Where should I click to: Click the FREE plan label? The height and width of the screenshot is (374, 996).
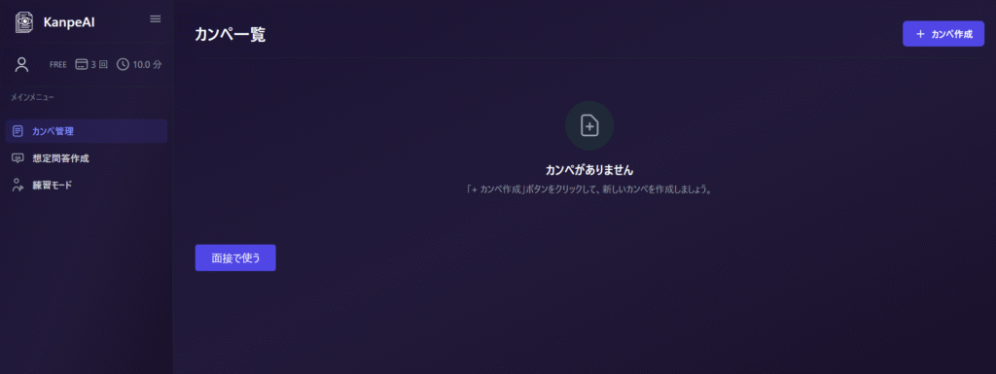[x=57, y=65]
